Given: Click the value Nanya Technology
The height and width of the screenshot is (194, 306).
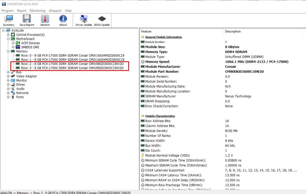Looking at the screenshot, I should click(238, 96).
